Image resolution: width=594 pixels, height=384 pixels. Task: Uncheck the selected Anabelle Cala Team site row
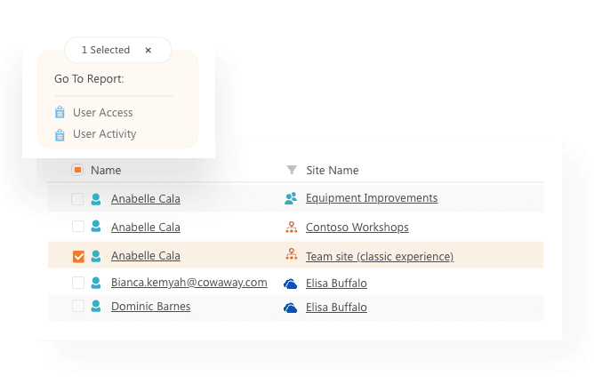tap(78, 256)
